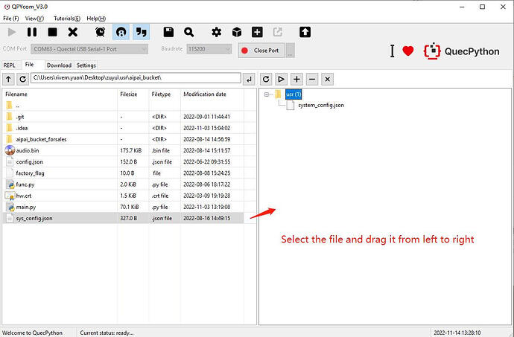Select the sys_config.json file
514x337 pixels.
123,218
